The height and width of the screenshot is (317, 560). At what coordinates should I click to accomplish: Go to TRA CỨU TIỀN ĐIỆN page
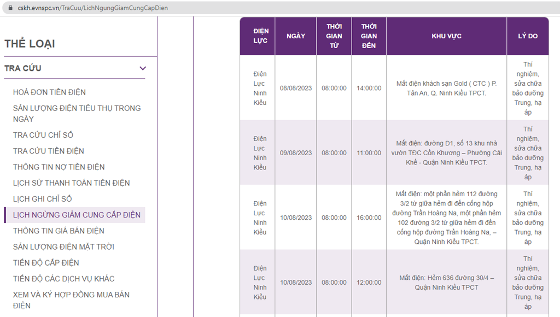click(x=49, y=151)
